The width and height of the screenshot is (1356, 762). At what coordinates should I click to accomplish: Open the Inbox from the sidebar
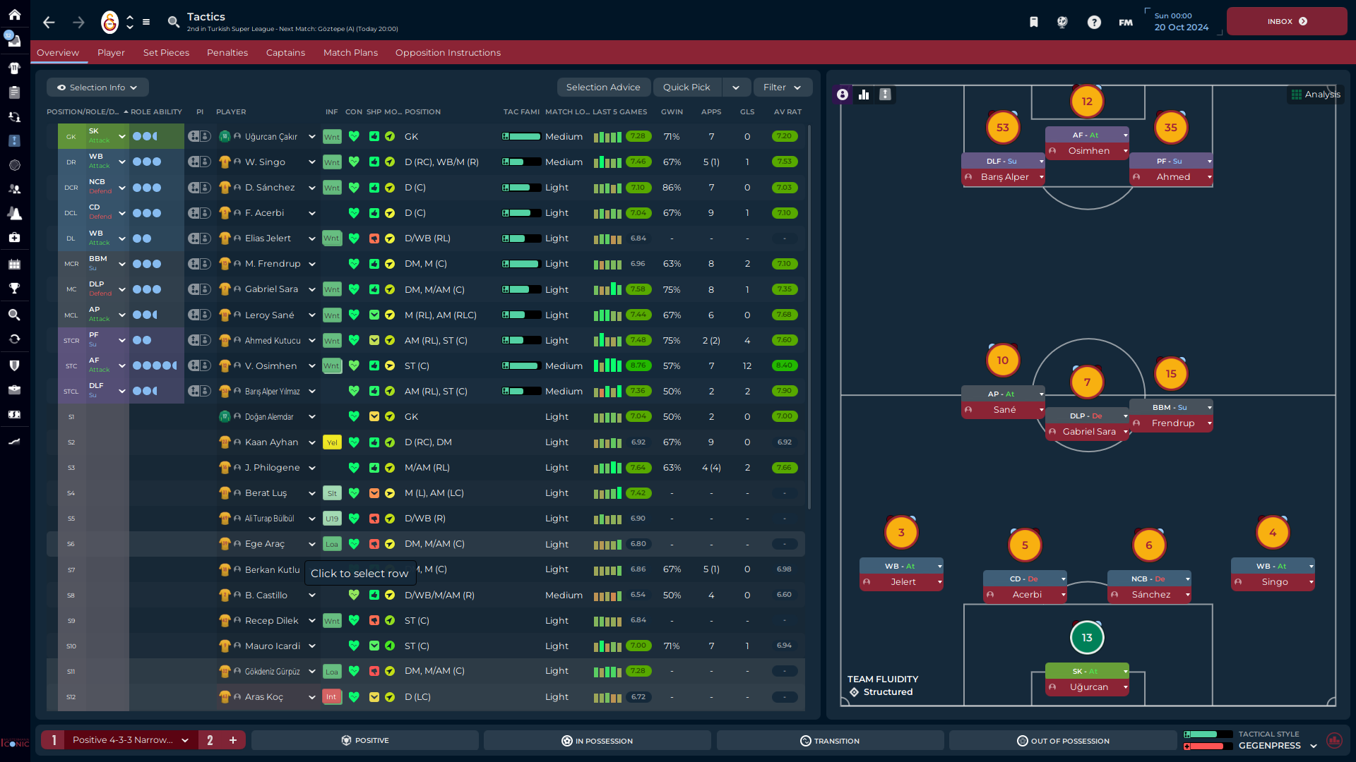pos(14,40)
